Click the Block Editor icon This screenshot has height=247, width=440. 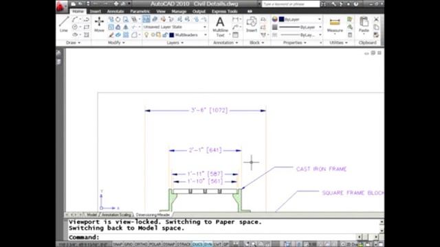(263, 27)
